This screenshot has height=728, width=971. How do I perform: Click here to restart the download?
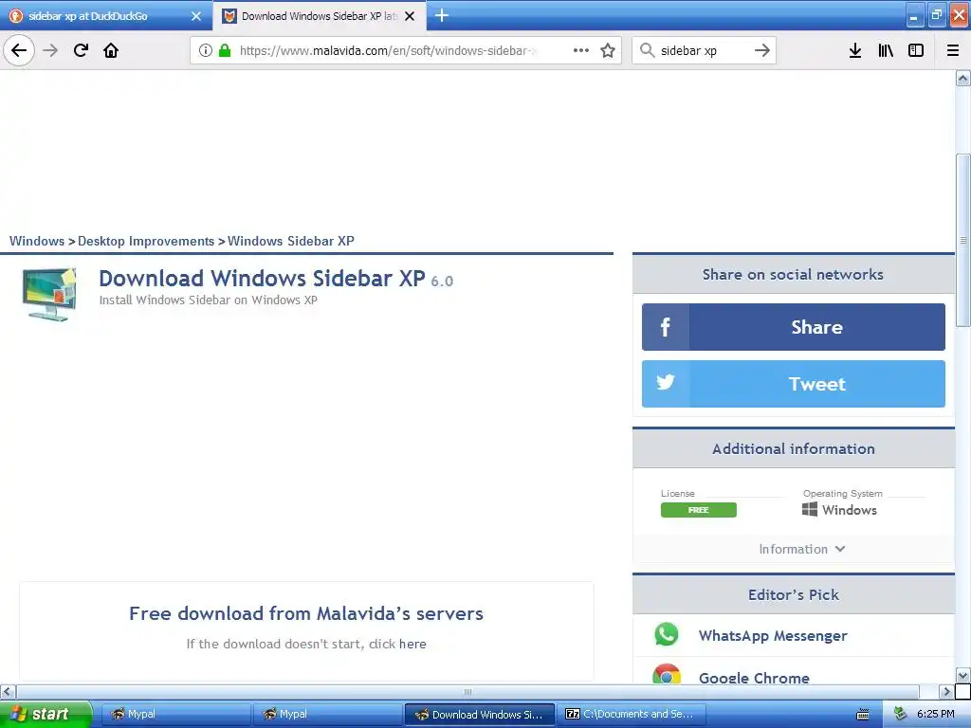(x=412, y=644)
